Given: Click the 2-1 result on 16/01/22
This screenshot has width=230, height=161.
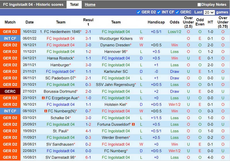Looking at the screenshot, I should click(x=88, y=32).
